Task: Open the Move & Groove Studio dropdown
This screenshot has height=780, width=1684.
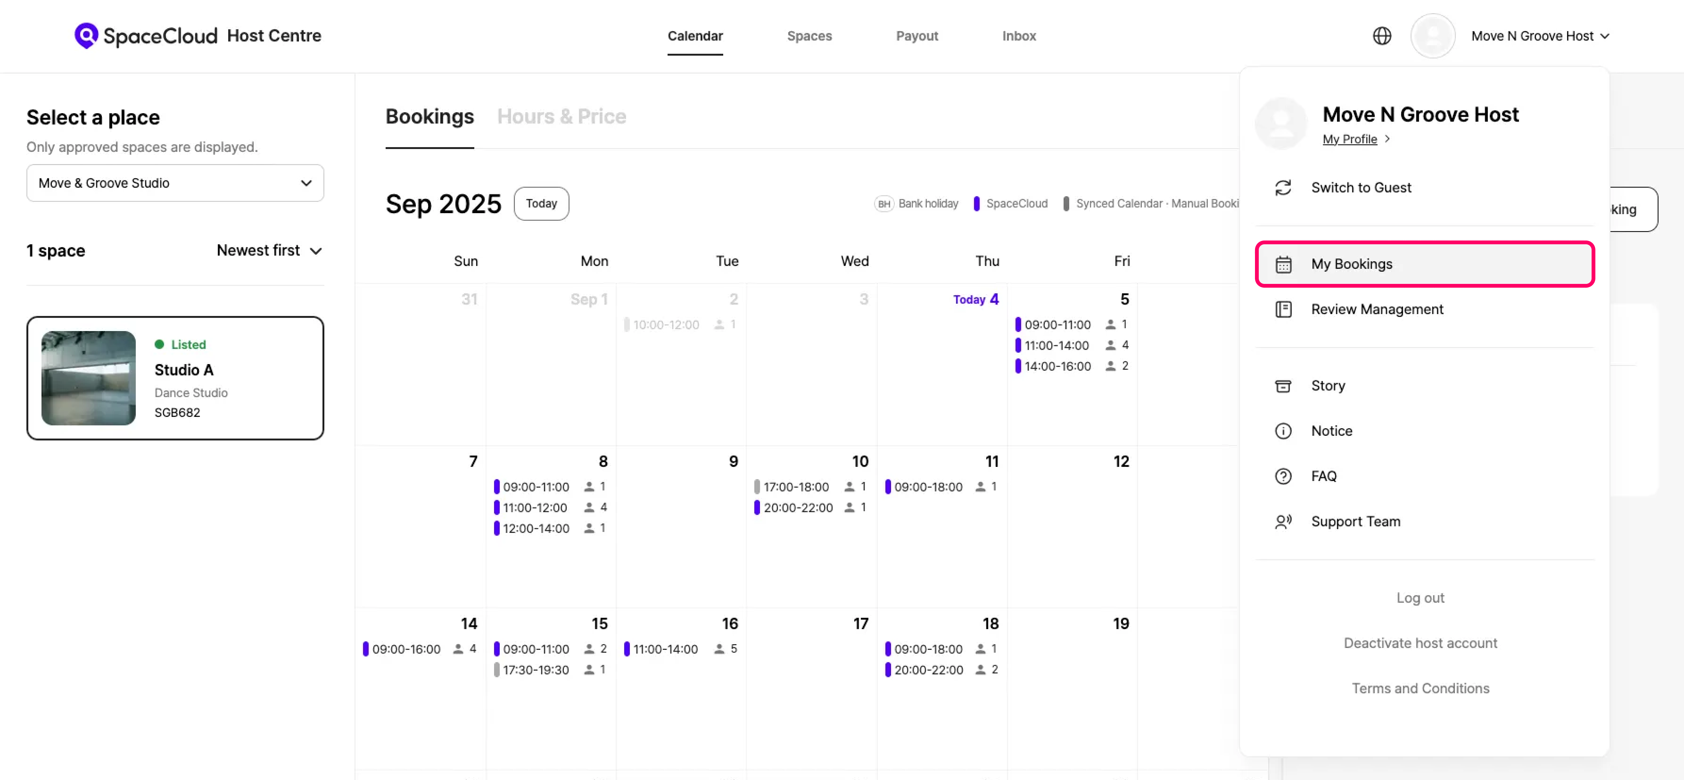Action: click(174, 183)
